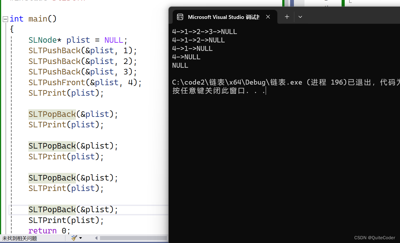Click the 'SLTPushFront(&plist, 4);' line
400x243 pixels.
(85, 83)
